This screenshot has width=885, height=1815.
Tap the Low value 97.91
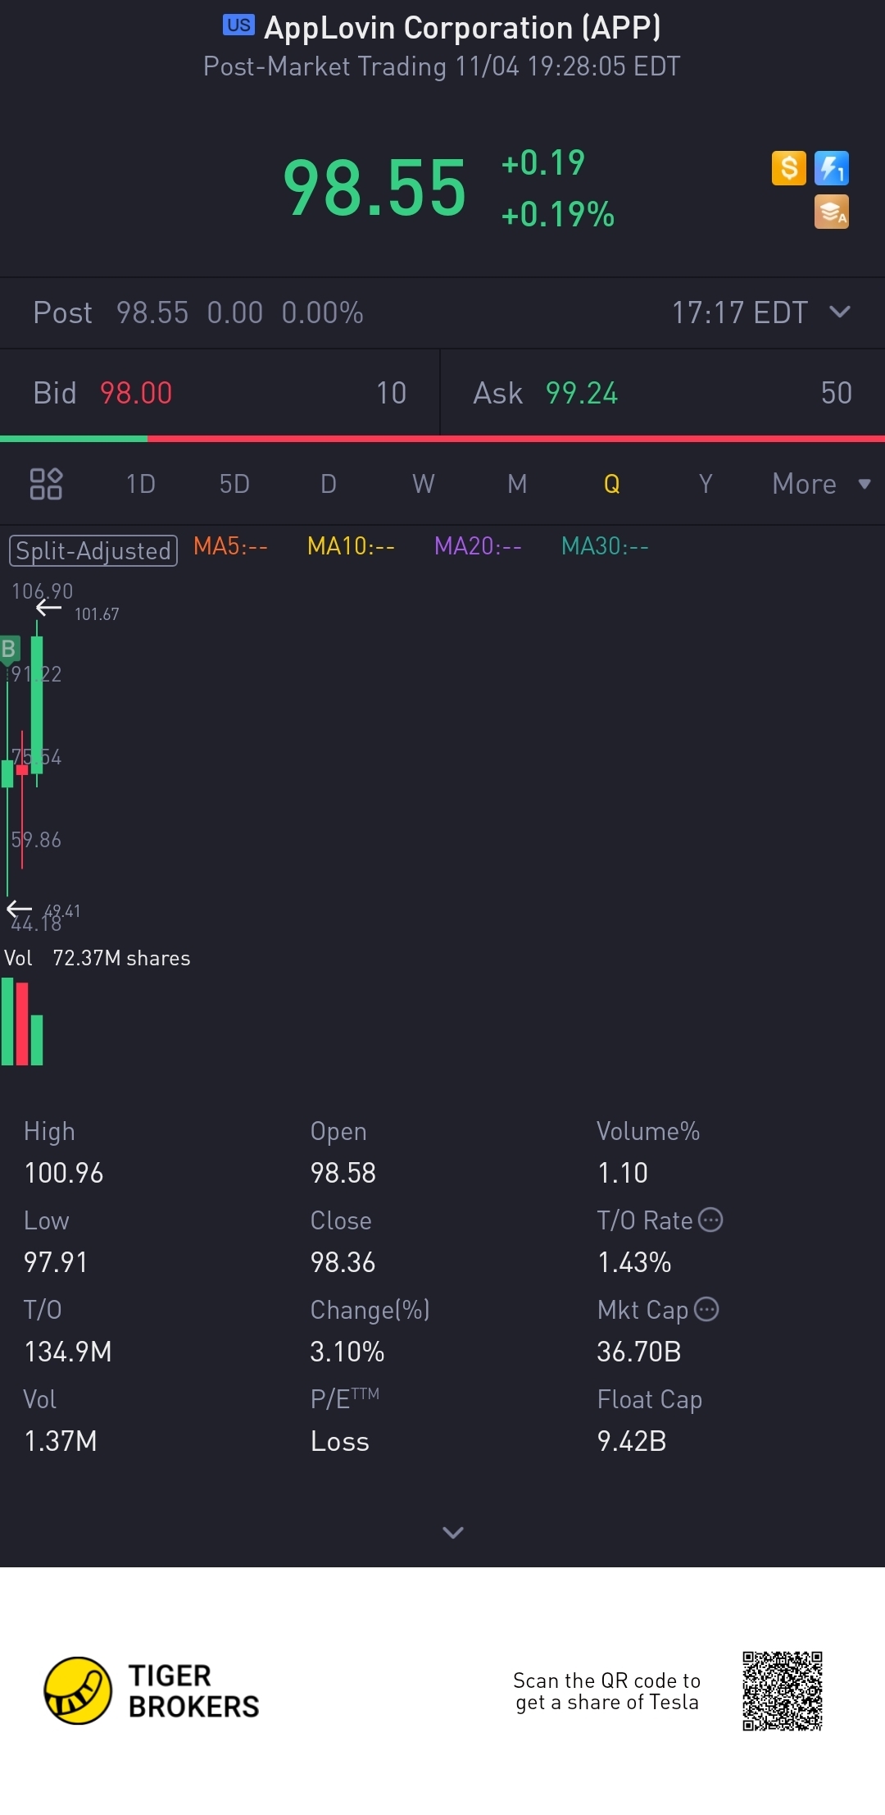click(56, 1261)
